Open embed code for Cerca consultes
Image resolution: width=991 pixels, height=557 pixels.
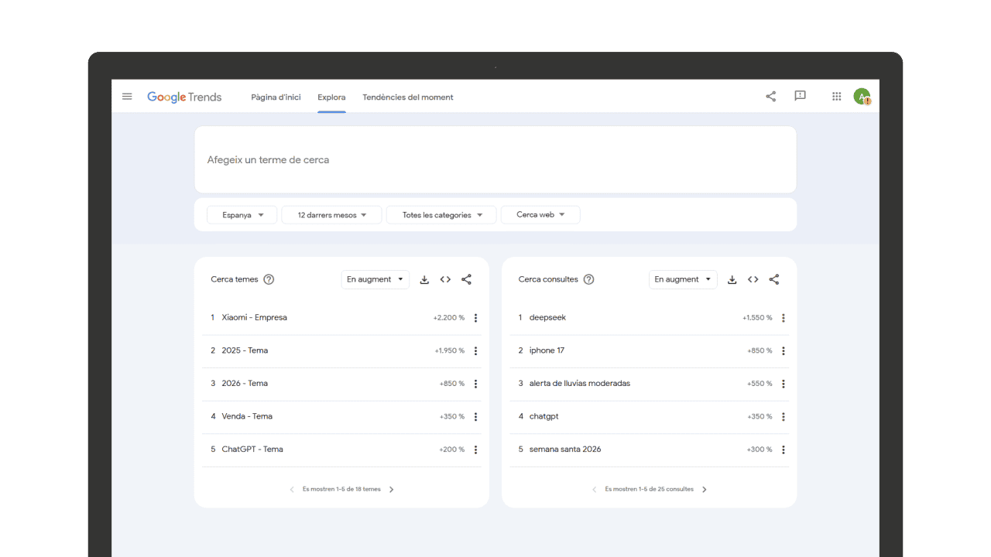coord(753,280)
